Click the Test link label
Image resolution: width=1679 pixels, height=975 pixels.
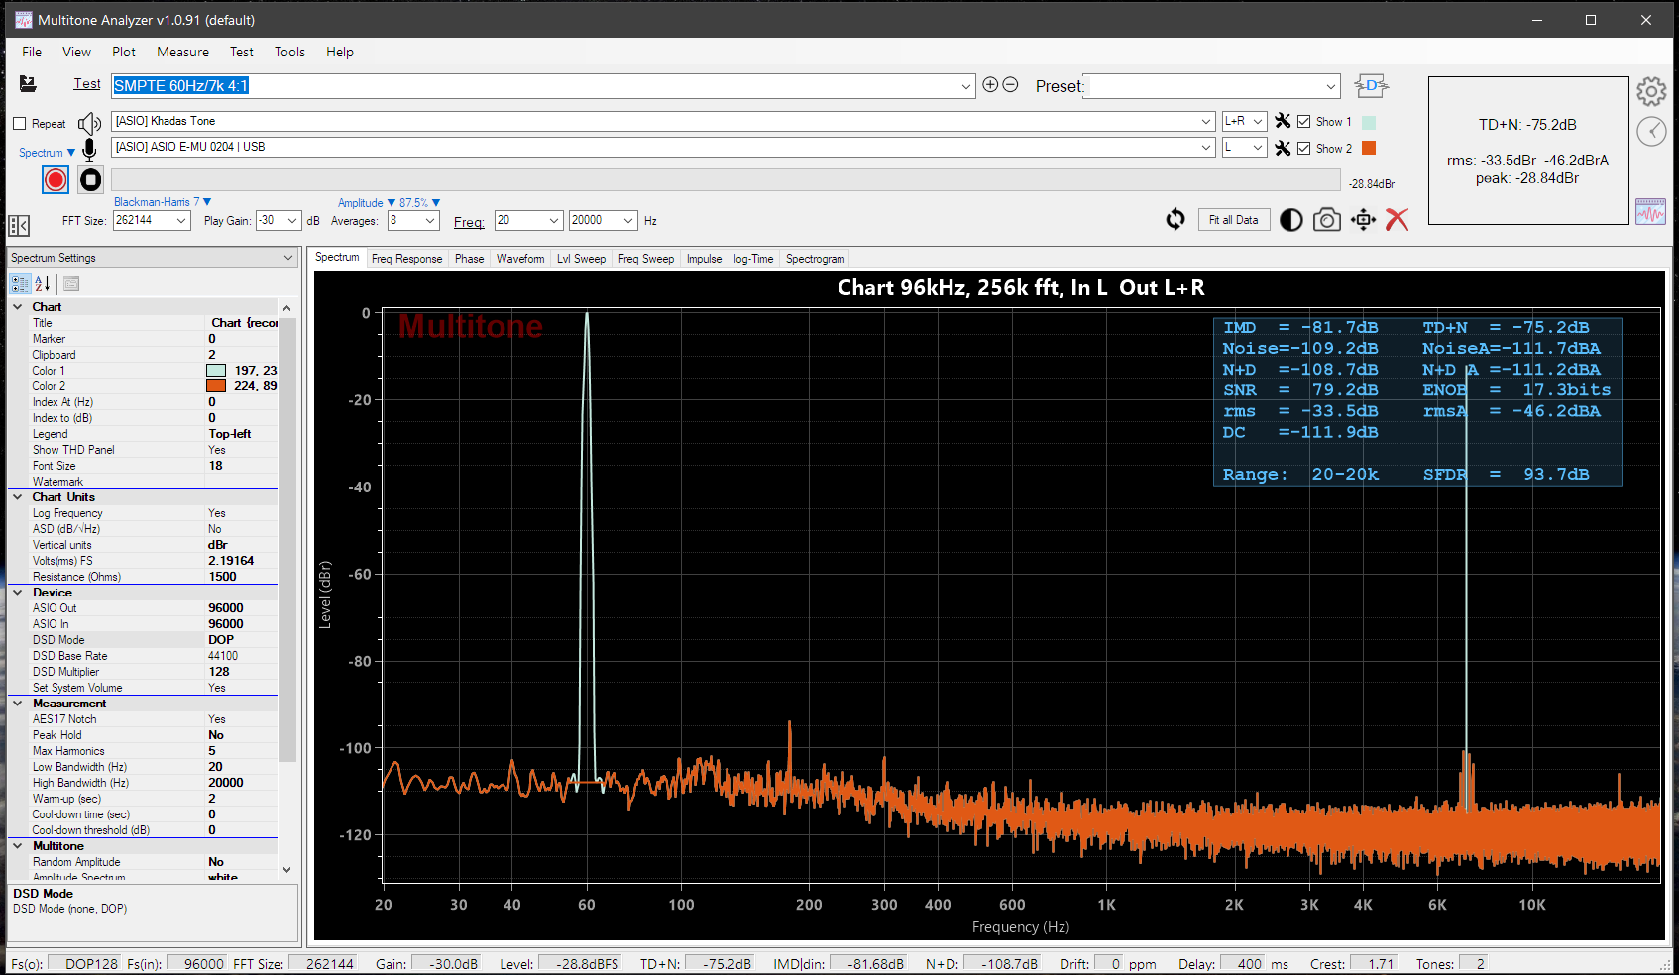tap(87, 84)
